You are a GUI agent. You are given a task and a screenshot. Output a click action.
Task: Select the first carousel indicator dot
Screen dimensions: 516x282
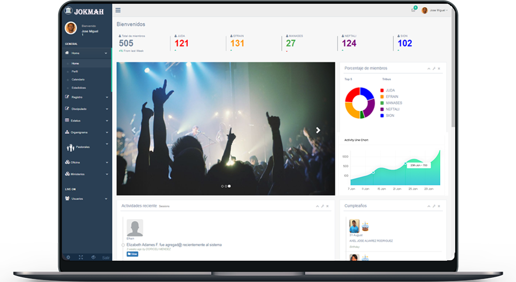[222, 187]
